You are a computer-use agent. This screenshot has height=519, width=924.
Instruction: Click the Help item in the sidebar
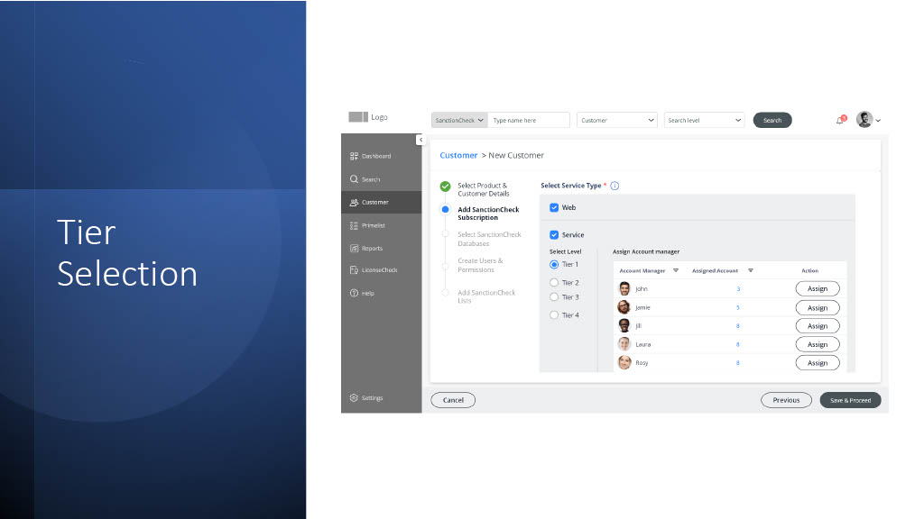click(382, 293)
